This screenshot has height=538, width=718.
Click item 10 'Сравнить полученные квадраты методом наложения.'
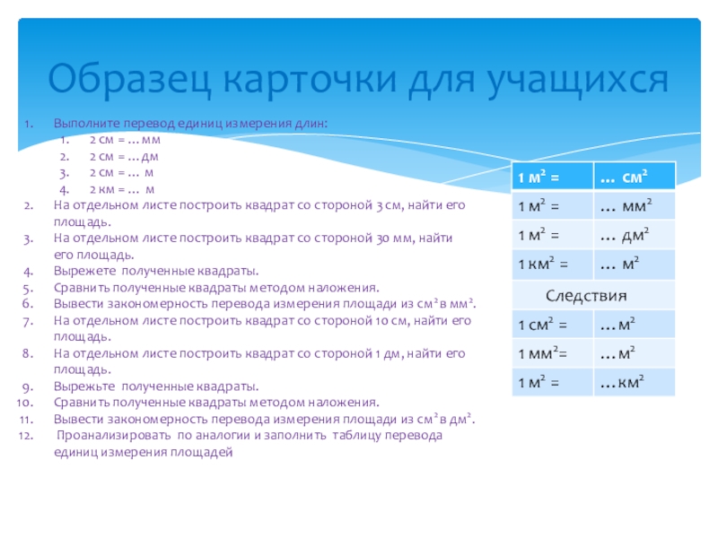[216, 403]
